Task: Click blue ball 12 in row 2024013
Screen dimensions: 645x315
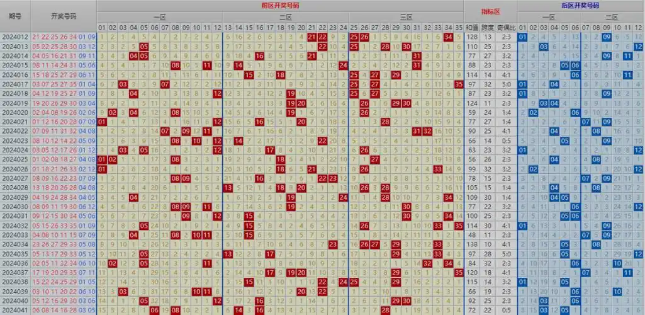Action: pos(638,47)
